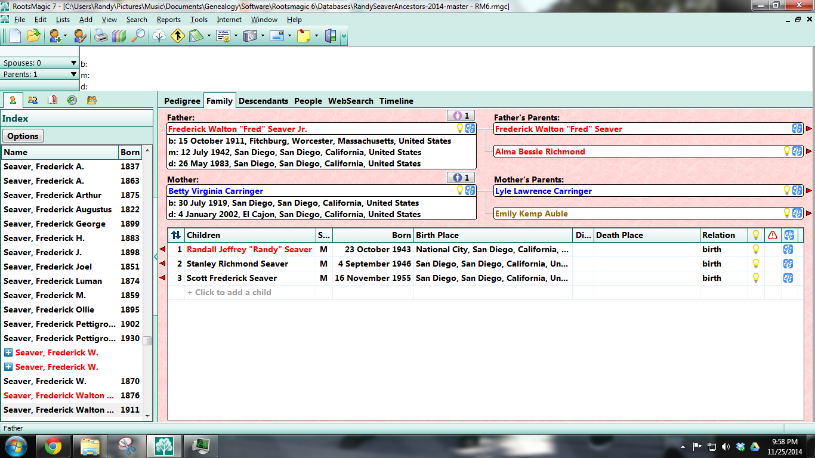Open the certificate icon dropdown arrow
The image size is (815, 458).
point(236,36)
